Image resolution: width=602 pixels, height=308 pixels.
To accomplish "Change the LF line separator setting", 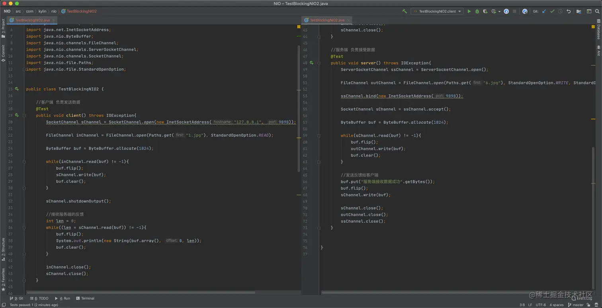I will point(530,305).
